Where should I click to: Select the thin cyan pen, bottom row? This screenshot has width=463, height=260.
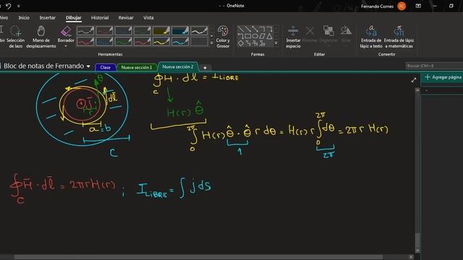180,42
